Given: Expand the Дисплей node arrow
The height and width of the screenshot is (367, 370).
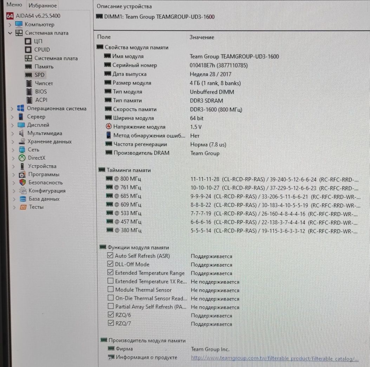Looking at the screenshot, I should pos(13,125).
